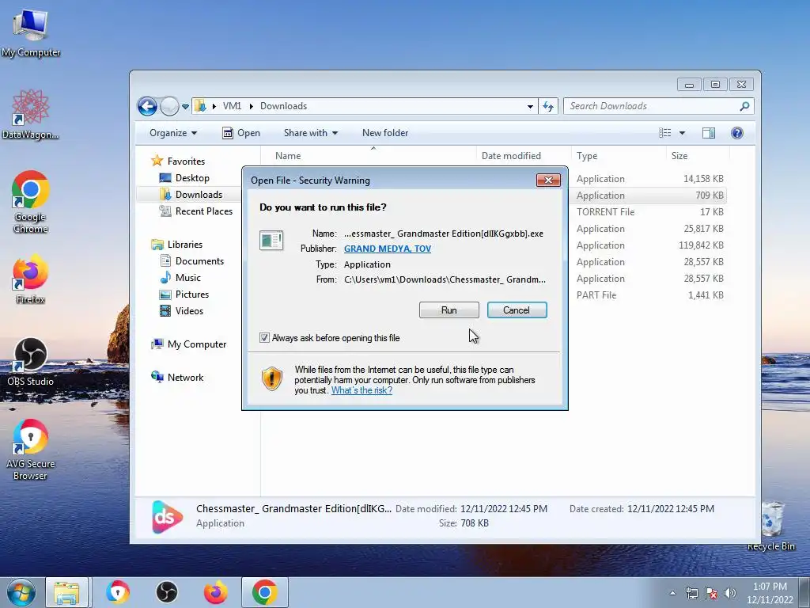The height and width of the screenshot is (608, 810).
Task: Select the 25,817 KB Application row
Action: [650, 229]
